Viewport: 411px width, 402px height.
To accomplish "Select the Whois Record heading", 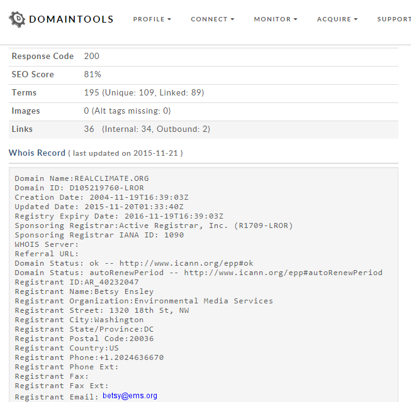I will click(37, 153).
